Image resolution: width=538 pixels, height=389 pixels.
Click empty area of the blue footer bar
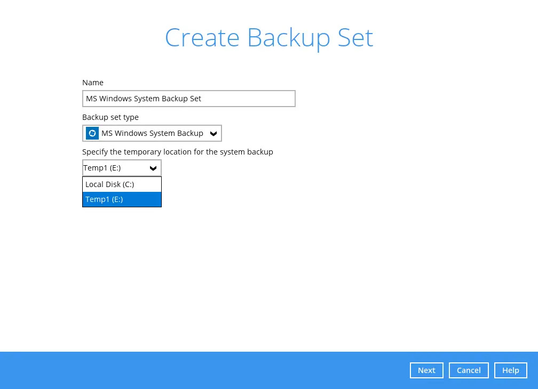pyautogui.click(x=213, y=370)
